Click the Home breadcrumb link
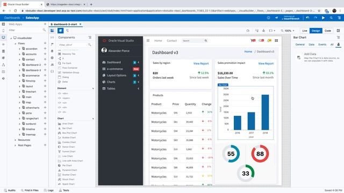Viewport: 344px width, 193px height. (248, 51)
